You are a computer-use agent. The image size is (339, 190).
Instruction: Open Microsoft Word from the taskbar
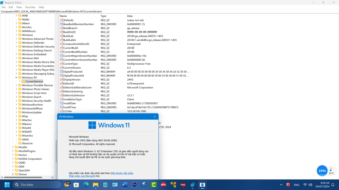click(125, 185)
